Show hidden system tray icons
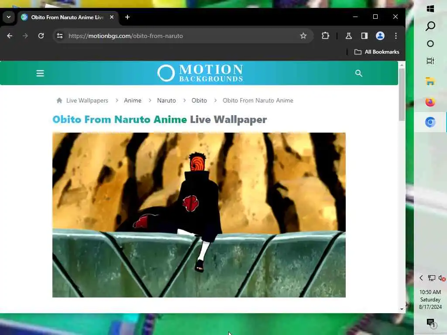Viewport: 447px width, 335px height. tap(421, 278)
